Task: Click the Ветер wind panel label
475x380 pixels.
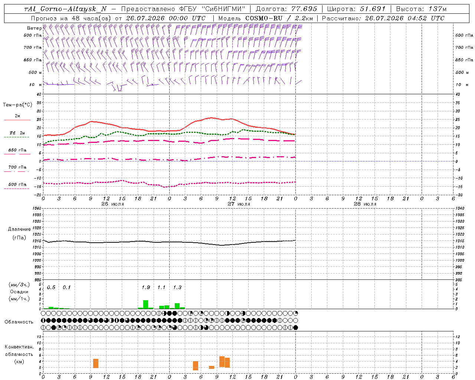Action: pos(34,28)
